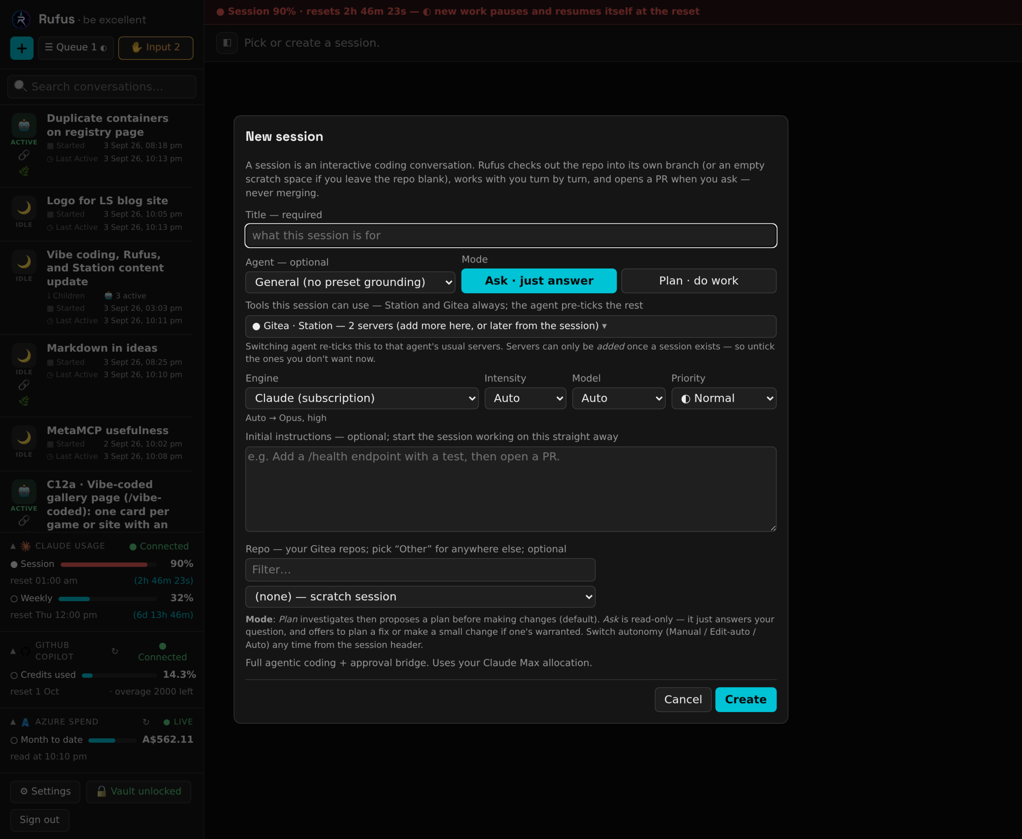Open the Input 2 tab
Image resolution: width=1022 pixels, height=839 pixels.
tap(156, 48)
